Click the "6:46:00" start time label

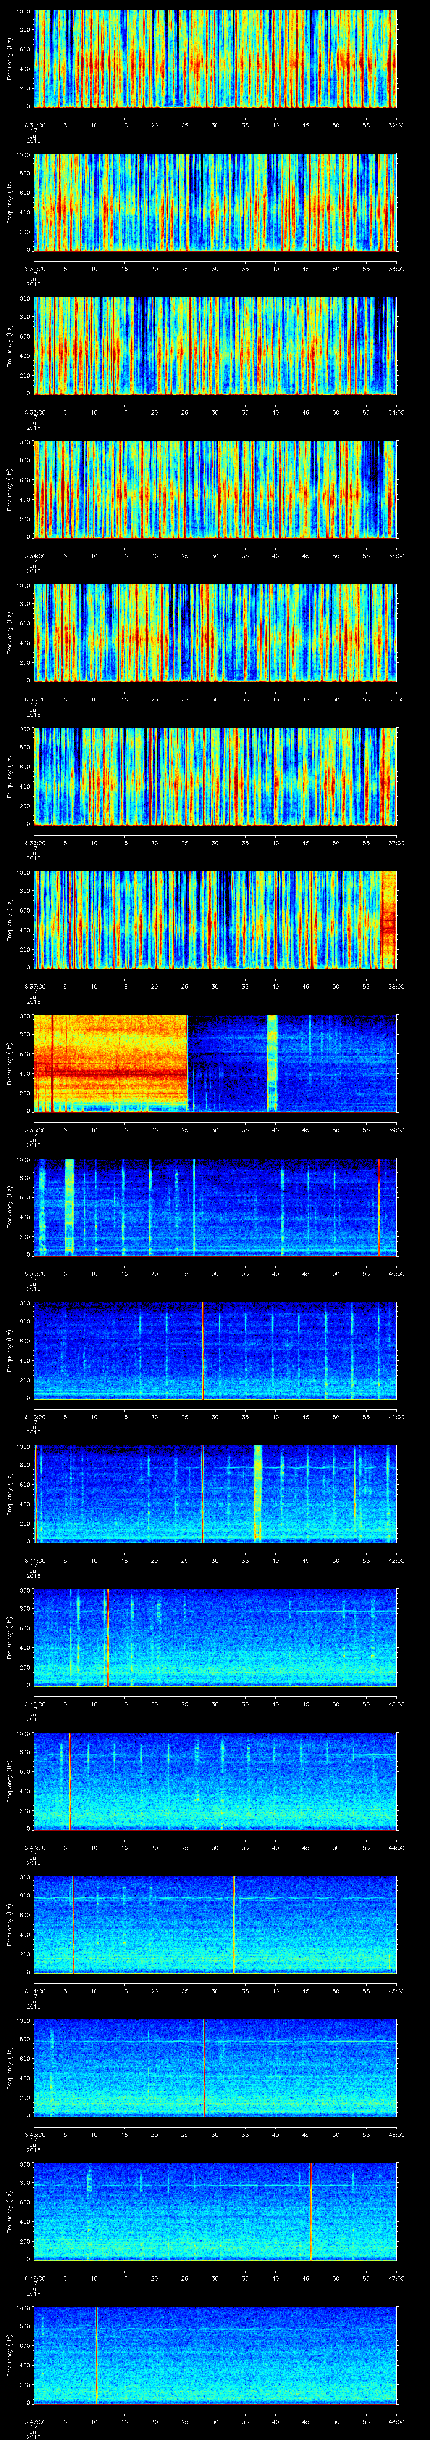click(34, 2278)
